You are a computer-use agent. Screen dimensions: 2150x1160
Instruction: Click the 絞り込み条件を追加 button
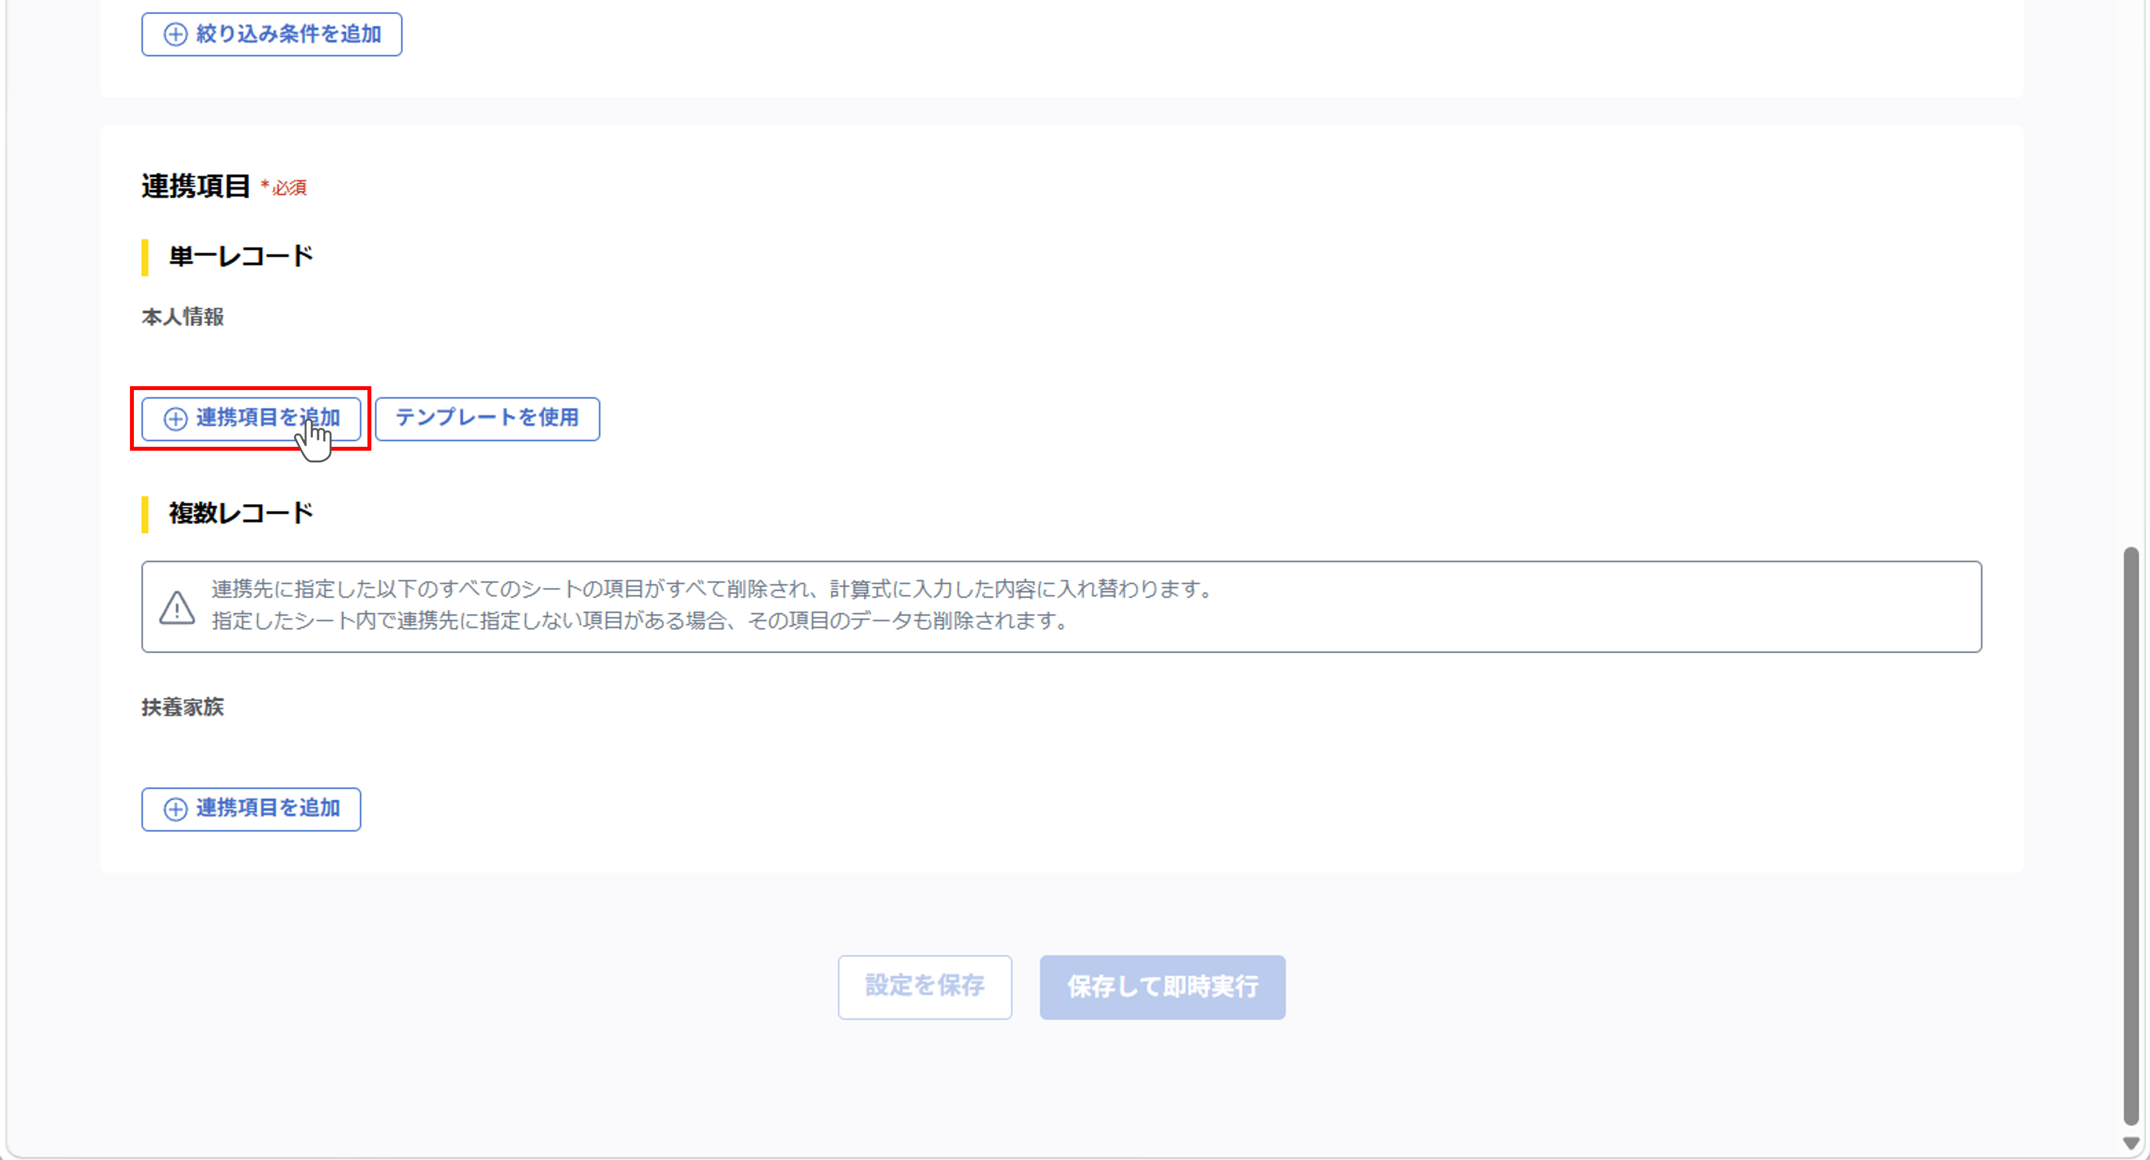coord(271,34)
